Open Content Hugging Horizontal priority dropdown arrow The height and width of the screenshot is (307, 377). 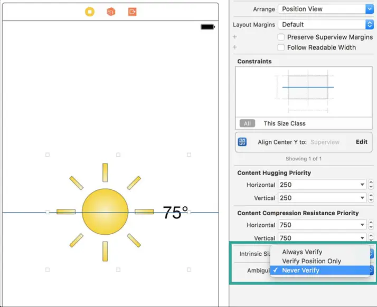coord(362,185)
